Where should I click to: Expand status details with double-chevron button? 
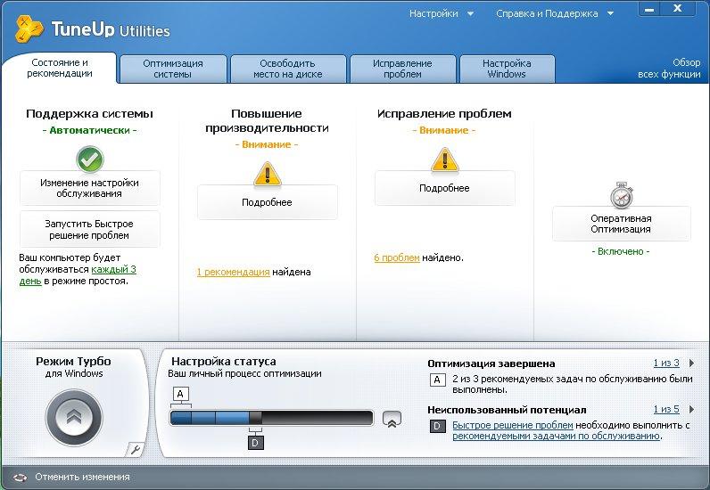(392, 419)
